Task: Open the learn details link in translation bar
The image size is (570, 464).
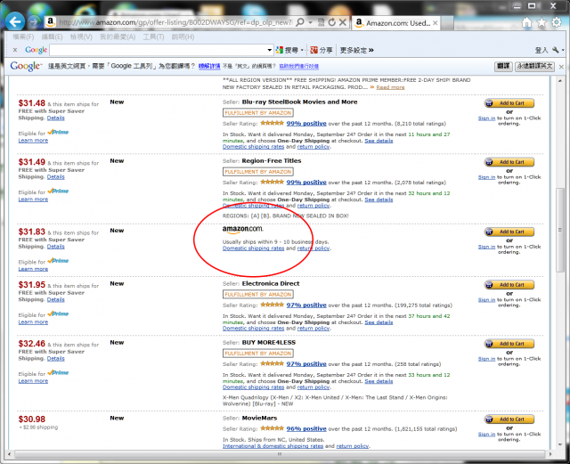Action: point(209,66)
